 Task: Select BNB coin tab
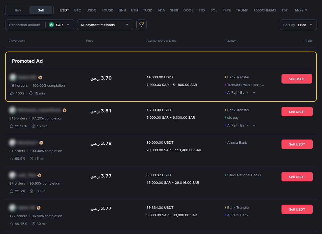coord(122,10)
